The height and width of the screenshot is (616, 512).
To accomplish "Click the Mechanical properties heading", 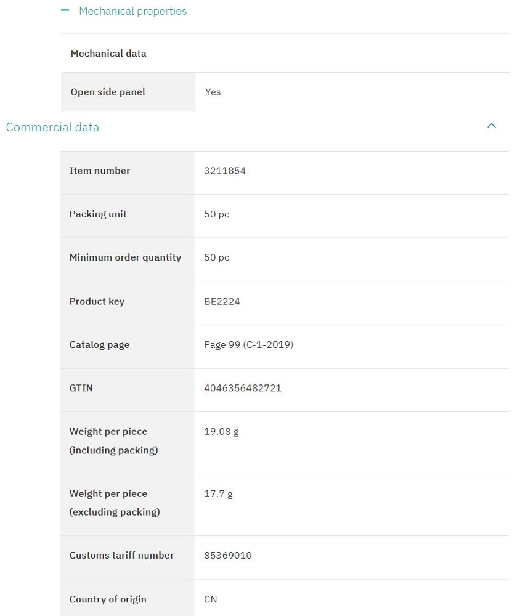I will tap(133, 11).
